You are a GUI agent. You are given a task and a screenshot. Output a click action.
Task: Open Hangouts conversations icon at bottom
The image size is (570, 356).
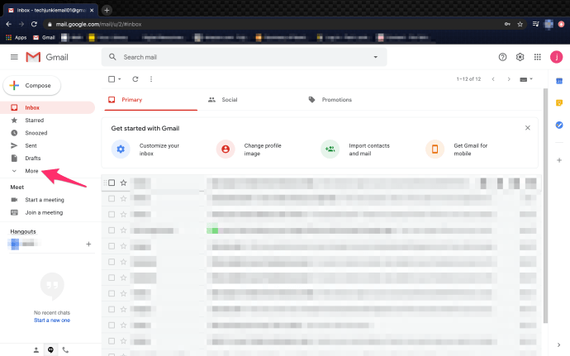coord(50,350)
